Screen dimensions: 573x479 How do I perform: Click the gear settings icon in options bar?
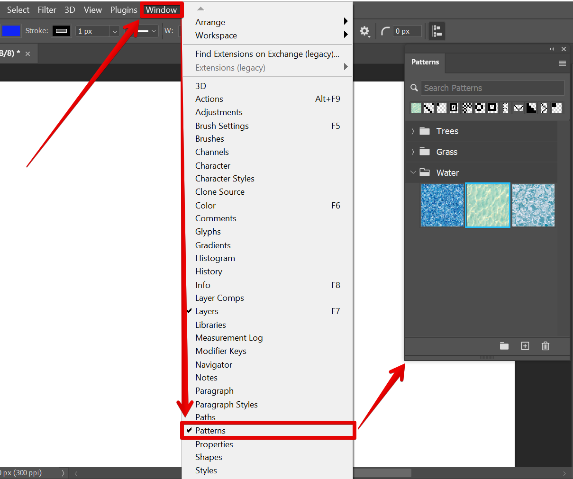[x=364, y=31]
